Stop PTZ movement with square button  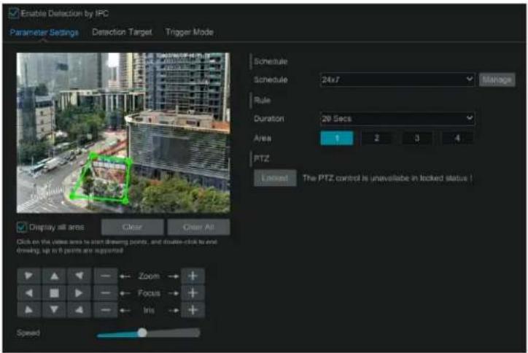(54, 293)
